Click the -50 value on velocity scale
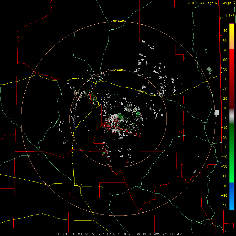236x236 pixels. (x=224, y=167)
